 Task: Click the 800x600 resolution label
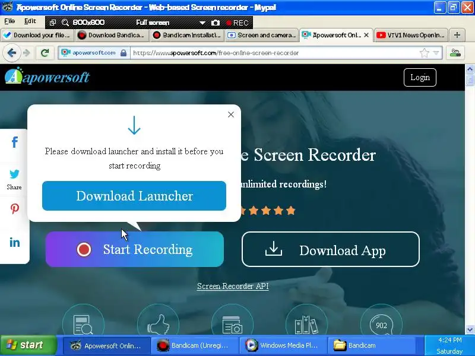(x=88, y=23)
